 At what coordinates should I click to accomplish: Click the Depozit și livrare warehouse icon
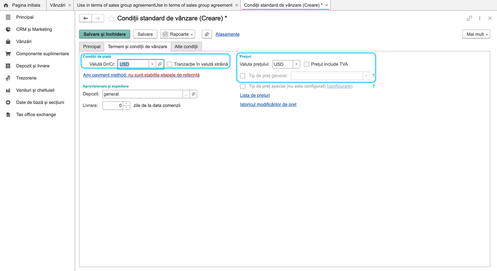click(x=8, y=66)
